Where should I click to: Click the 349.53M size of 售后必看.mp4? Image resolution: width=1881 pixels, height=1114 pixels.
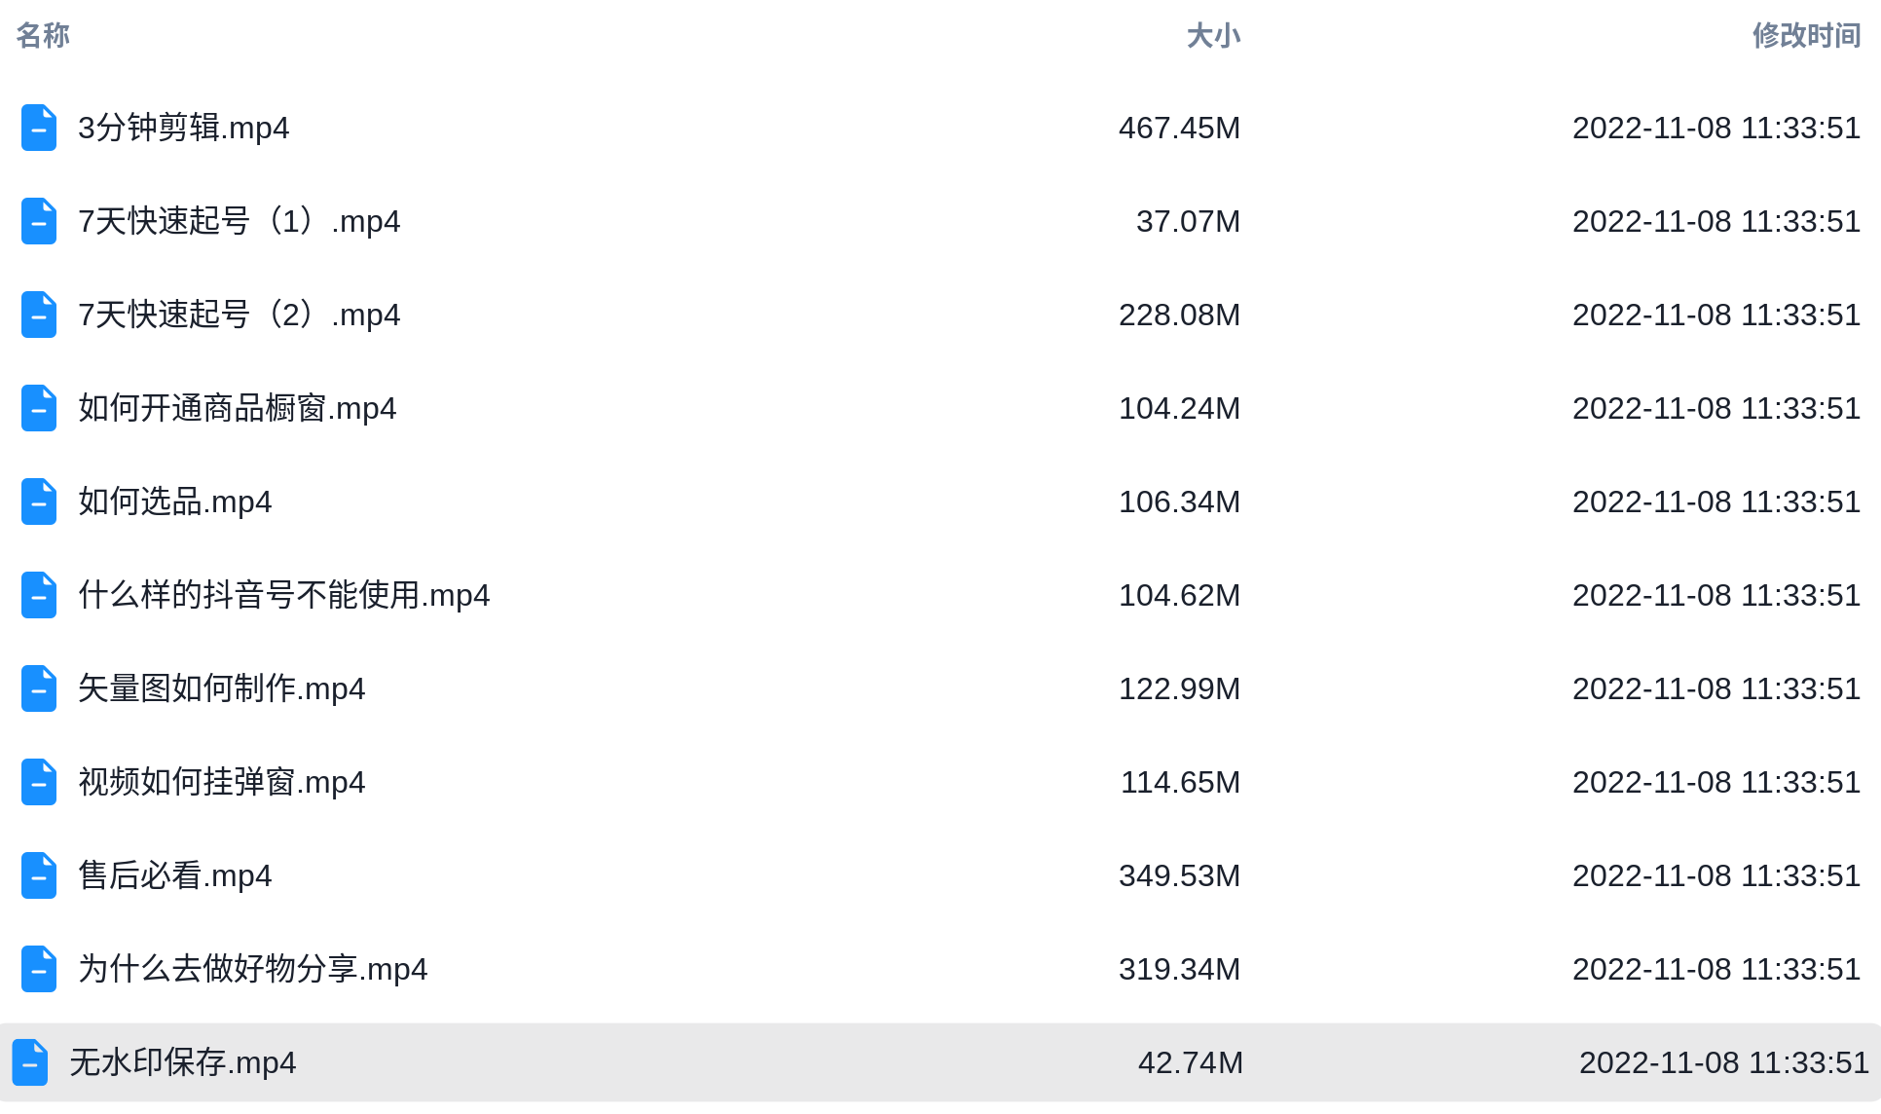(1179, 875)
